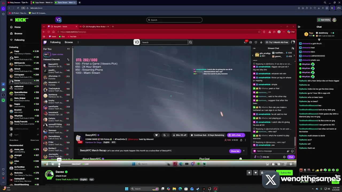Image resolution: width=342 pixels, height=192 pixels.
Task: Open Twitch chat settings gear
Action: pos(284,157)
